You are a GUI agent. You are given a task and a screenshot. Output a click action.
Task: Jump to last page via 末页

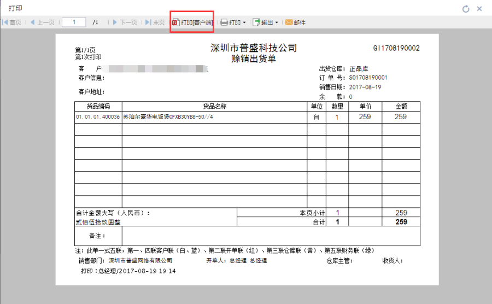tap(155, 22)
